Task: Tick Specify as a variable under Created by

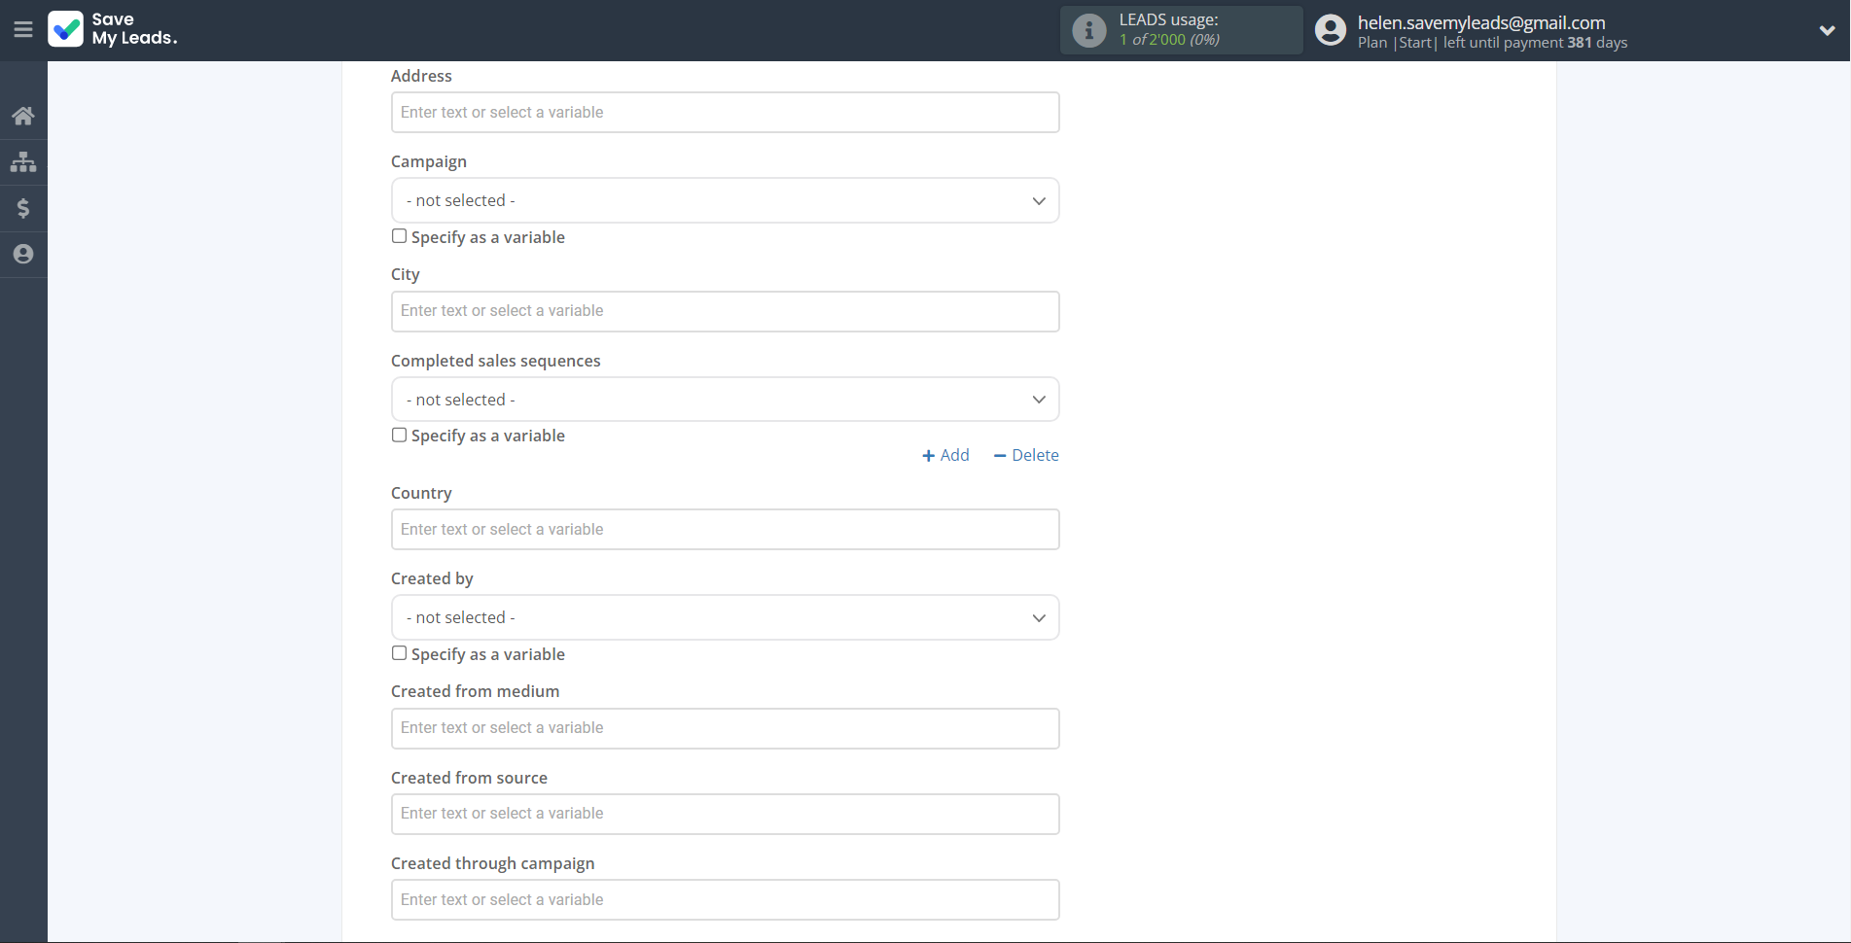Action: (399, 653)
